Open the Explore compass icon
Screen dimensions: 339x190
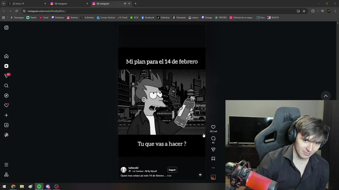pyautogui.click(x=6, y=96)
